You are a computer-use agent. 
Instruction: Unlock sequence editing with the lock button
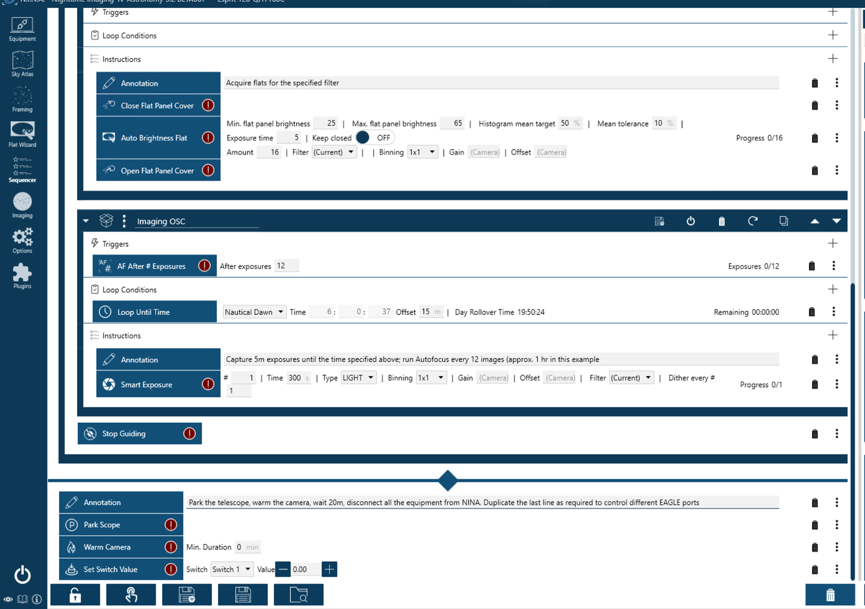click(x=75, y=595)
